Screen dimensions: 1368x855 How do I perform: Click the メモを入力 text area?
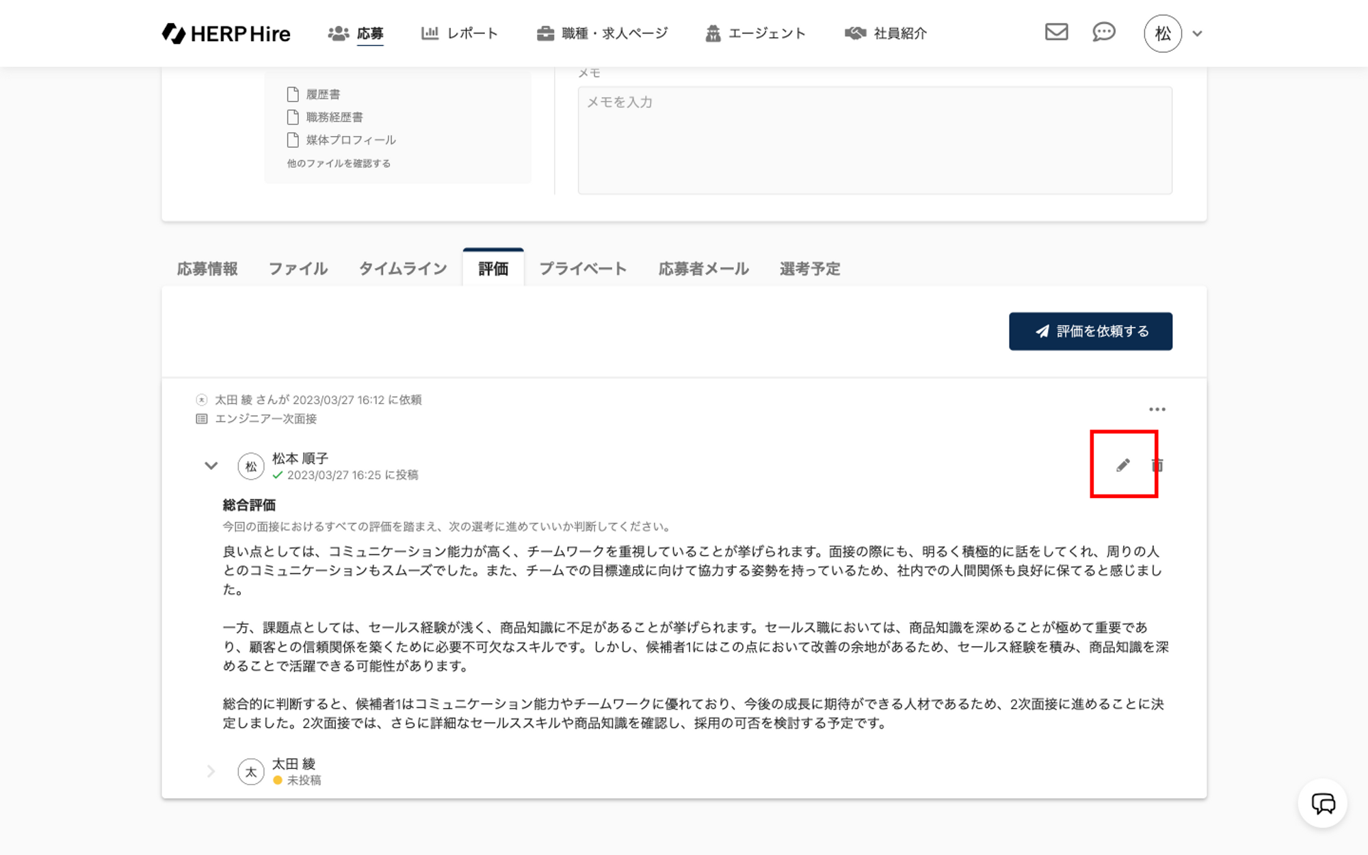point(874,140)
